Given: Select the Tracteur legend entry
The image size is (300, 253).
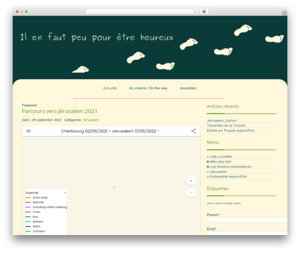Looking at the screenshot, I should click(x=35, y=231).
